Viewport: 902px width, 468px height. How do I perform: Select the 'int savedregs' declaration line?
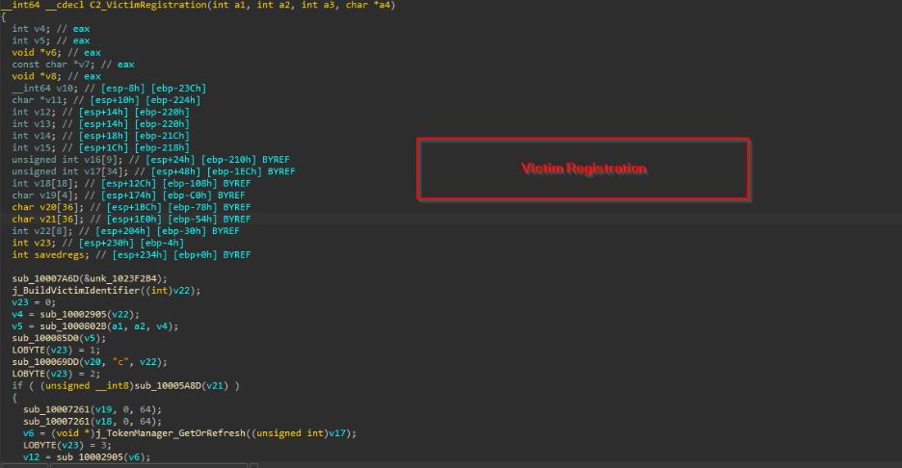point(131,254)
